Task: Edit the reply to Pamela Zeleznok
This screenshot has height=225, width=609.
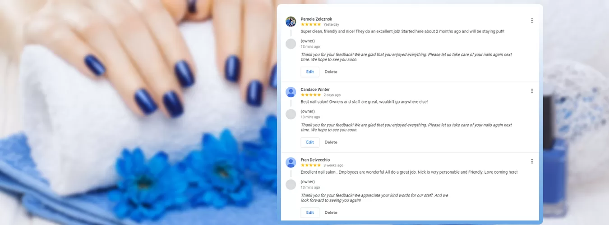Action: tap(310, 72)
